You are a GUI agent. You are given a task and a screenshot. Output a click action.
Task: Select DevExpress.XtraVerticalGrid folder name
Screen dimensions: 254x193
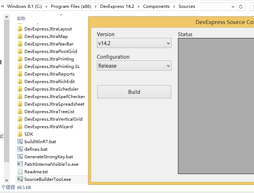[x=53, y=119]
